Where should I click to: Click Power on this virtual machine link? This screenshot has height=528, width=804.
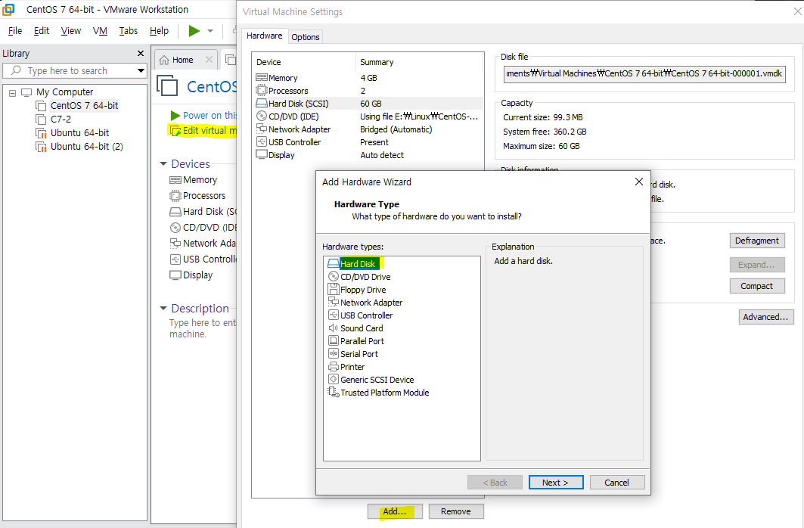[204, 115]
